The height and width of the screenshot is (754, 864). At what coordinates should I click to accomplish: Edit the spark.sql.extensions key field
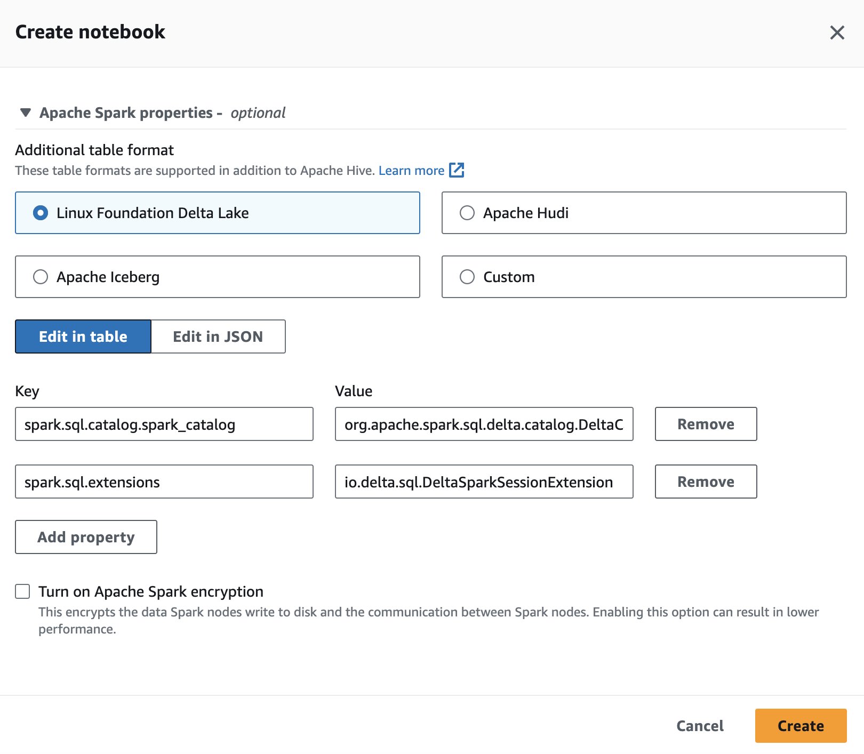pyautogui.click(x=164, y=482)
